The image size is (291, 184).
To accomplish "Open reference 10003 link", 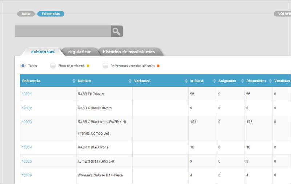I will tap(27, 122).
